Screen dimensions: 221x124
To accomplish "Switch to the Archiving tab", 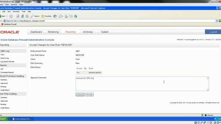I will [88, 32].
